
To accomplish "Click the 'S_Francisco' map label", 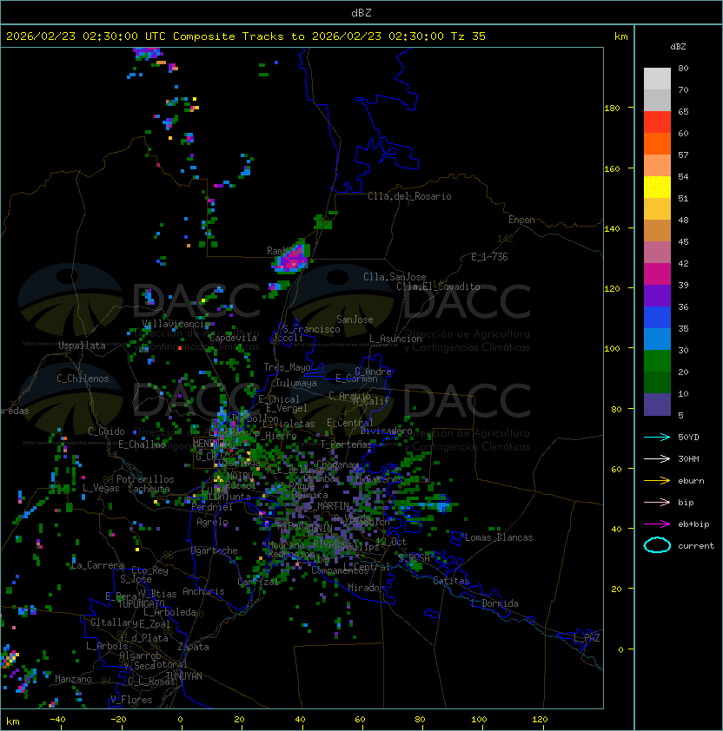I will (311, 329).
